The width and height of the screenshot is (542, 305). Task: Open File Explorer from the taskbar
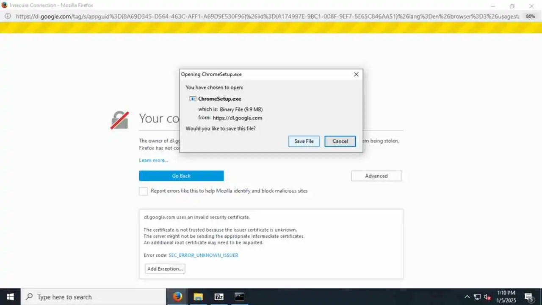pyautogui.click(x=198, y=297)
